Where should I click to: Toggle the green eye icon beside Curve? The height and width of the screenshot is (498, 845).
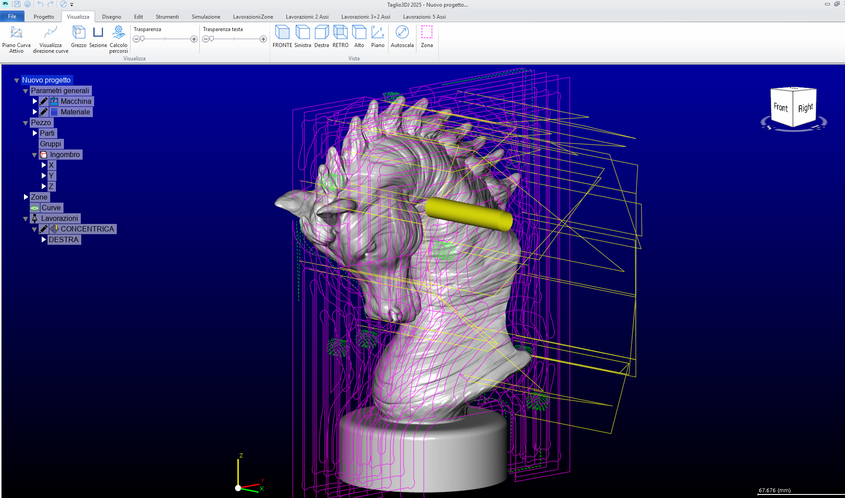click(35, 208)
